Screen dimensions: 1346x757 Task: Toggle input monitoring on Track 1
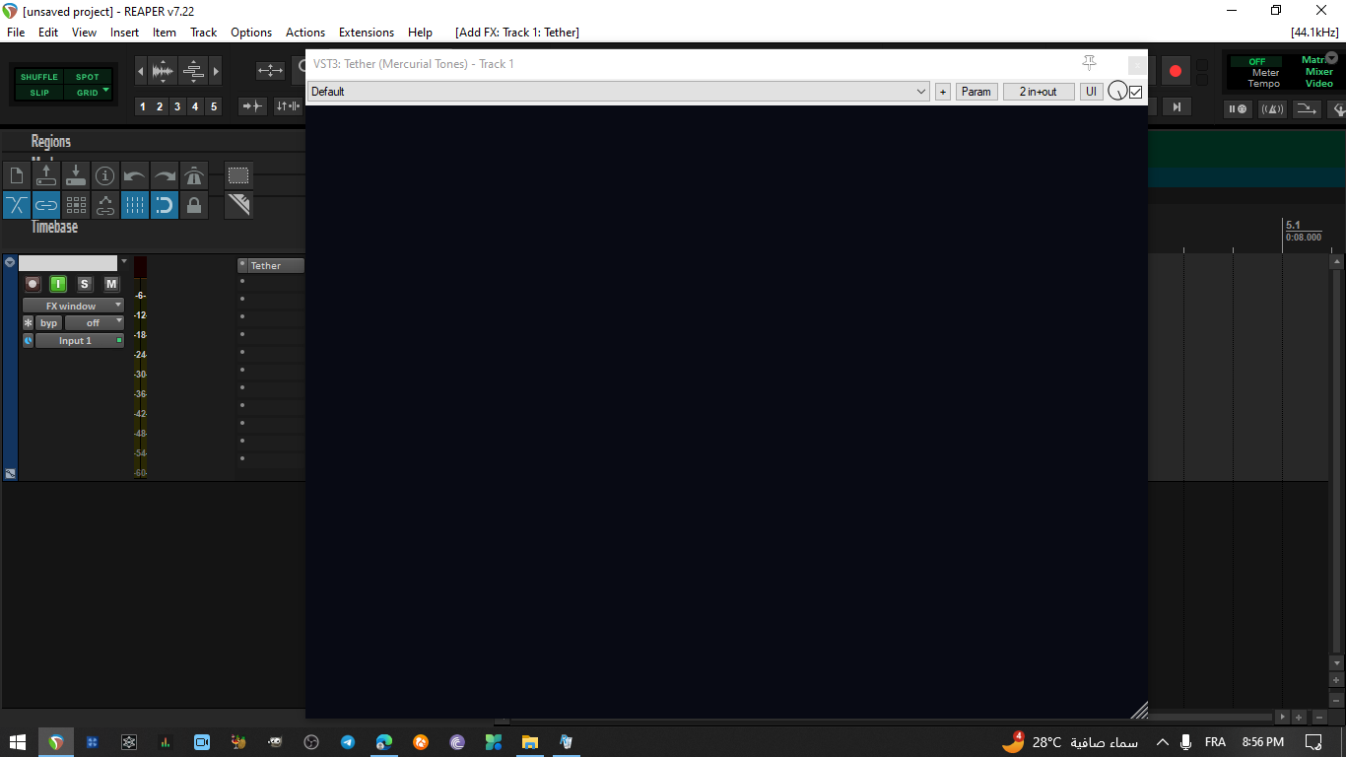click(58, 284)
